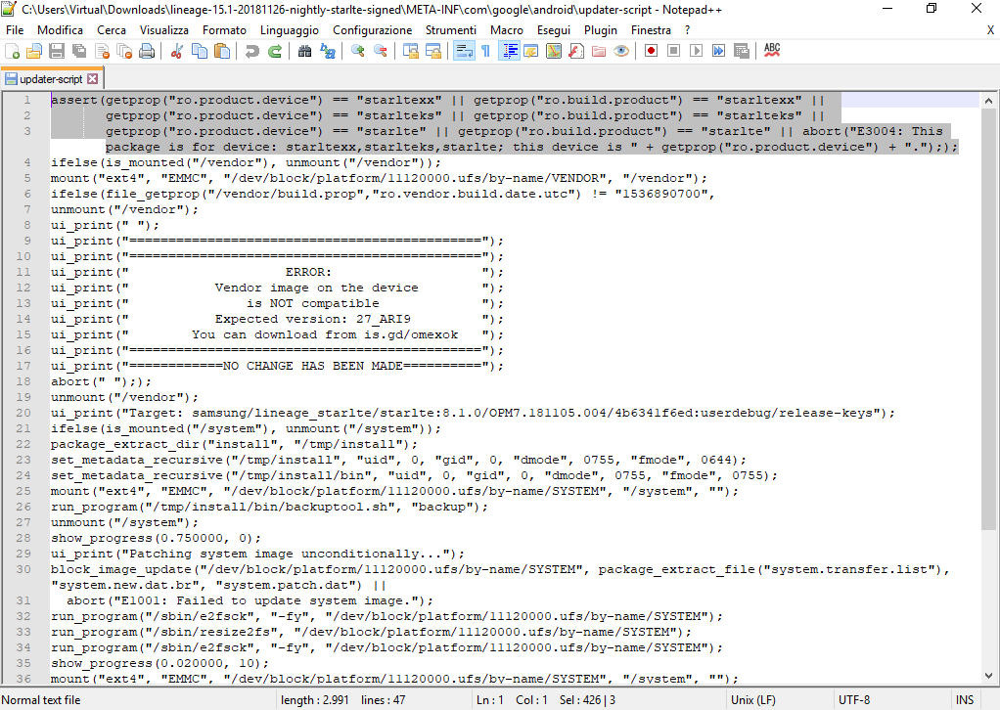
Task: Save all open files
Action: coord(77,50)
